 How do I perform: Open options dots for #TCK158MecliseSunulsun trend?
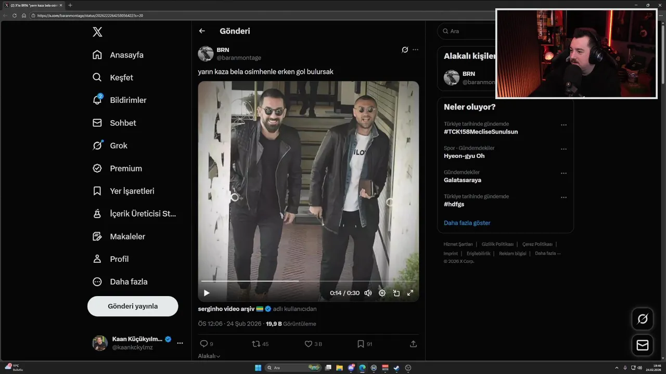(563, 125)
